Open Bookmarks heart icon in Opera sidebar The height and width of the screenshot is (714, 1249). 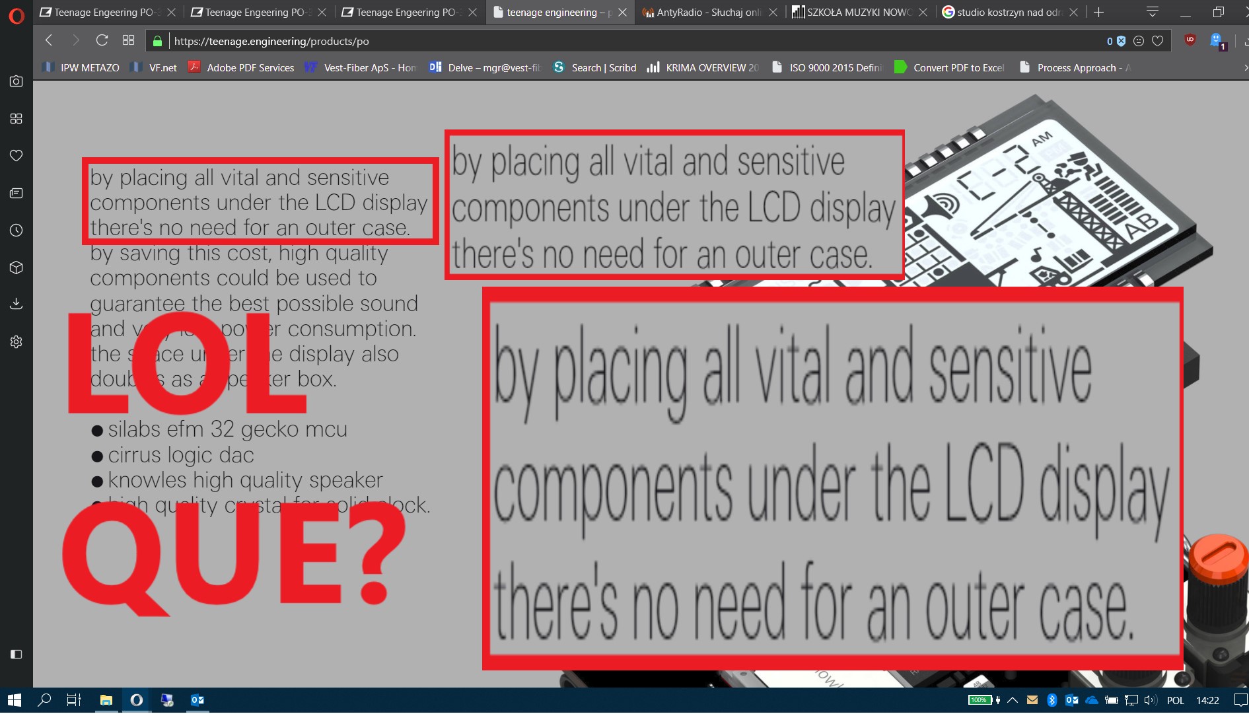coord(17,155)
